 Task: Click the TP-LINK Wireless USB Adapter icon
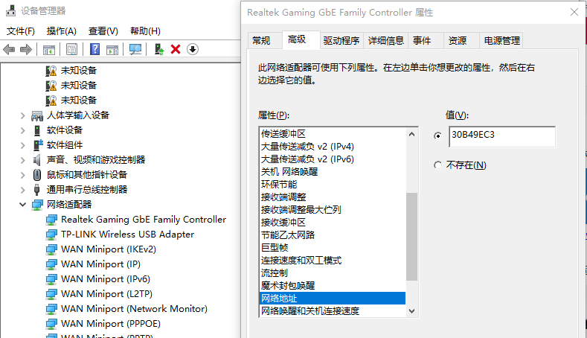pos(51,235)
